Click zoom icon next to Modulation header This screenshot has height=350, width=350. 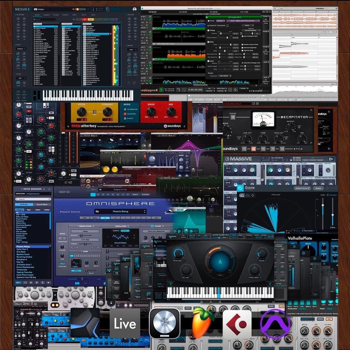click(x=93, y=226)
